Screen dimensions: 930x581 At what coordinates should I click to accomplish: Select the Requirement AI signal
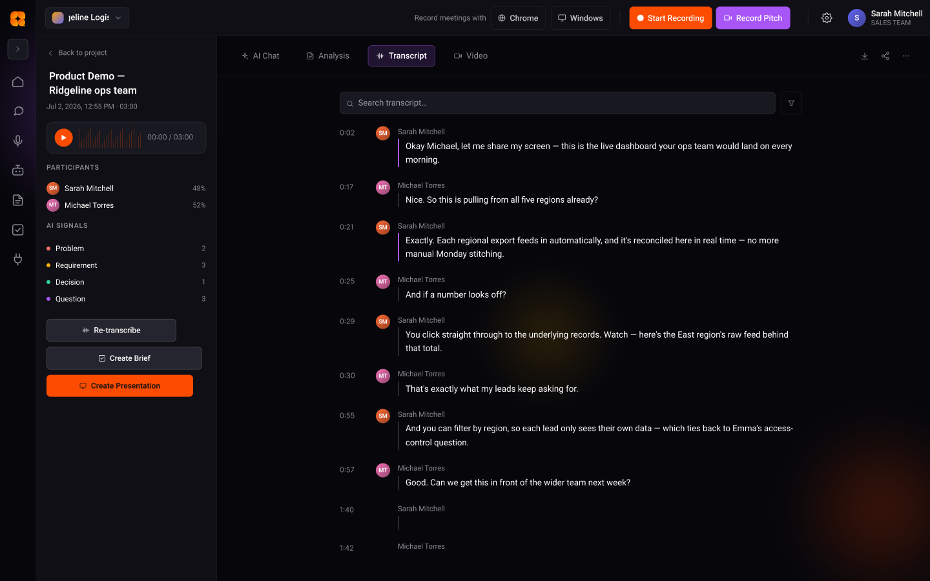pos(126,265)
